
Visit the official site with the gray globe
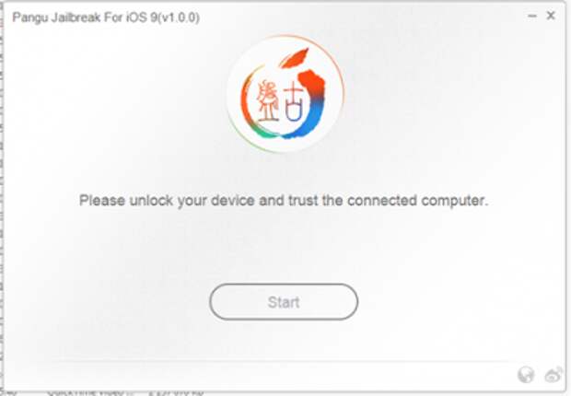coord(526,375)
